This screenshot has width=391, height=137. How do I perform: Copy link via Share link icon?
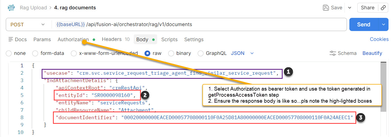(383, 8)
